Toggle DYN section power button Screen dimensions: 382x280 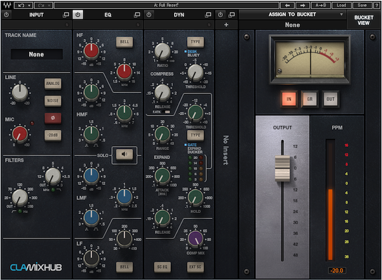[x=149, y=15]
